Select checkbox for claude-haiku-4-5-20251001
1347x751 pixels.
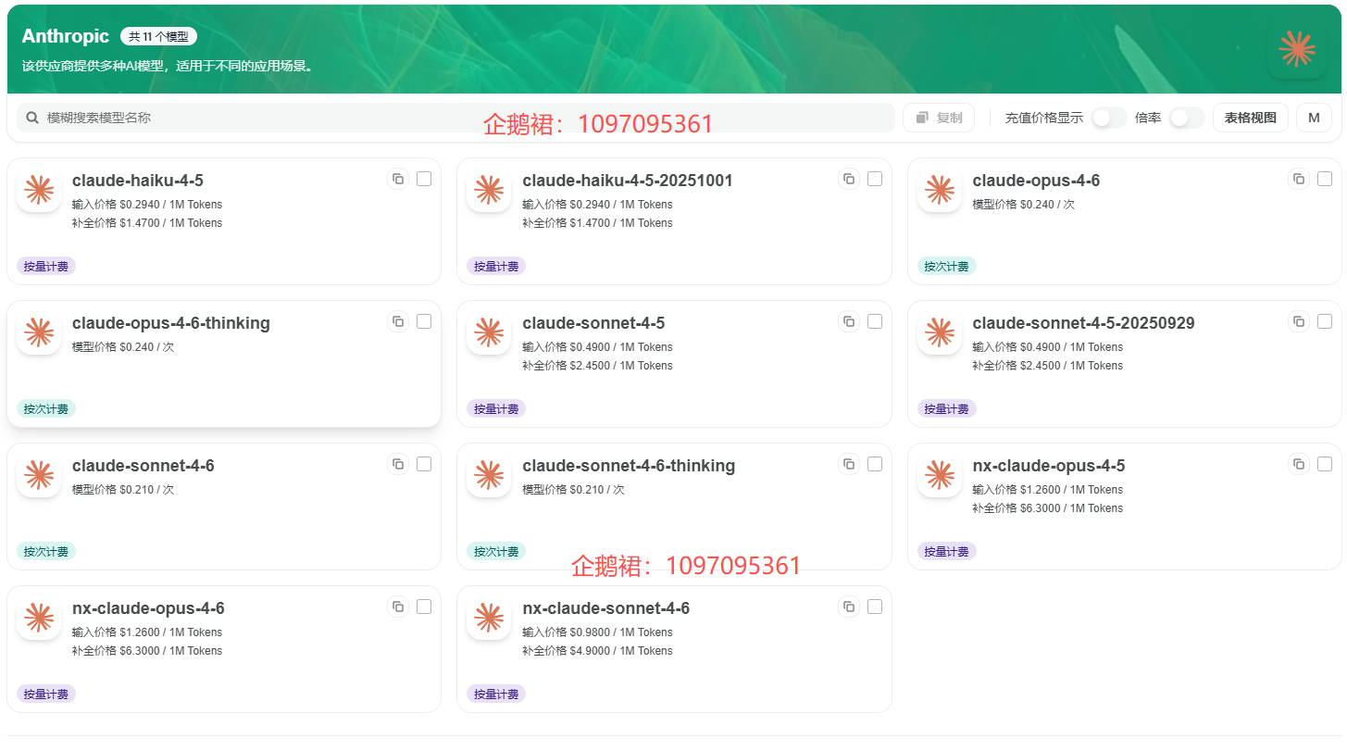point(875,179)
